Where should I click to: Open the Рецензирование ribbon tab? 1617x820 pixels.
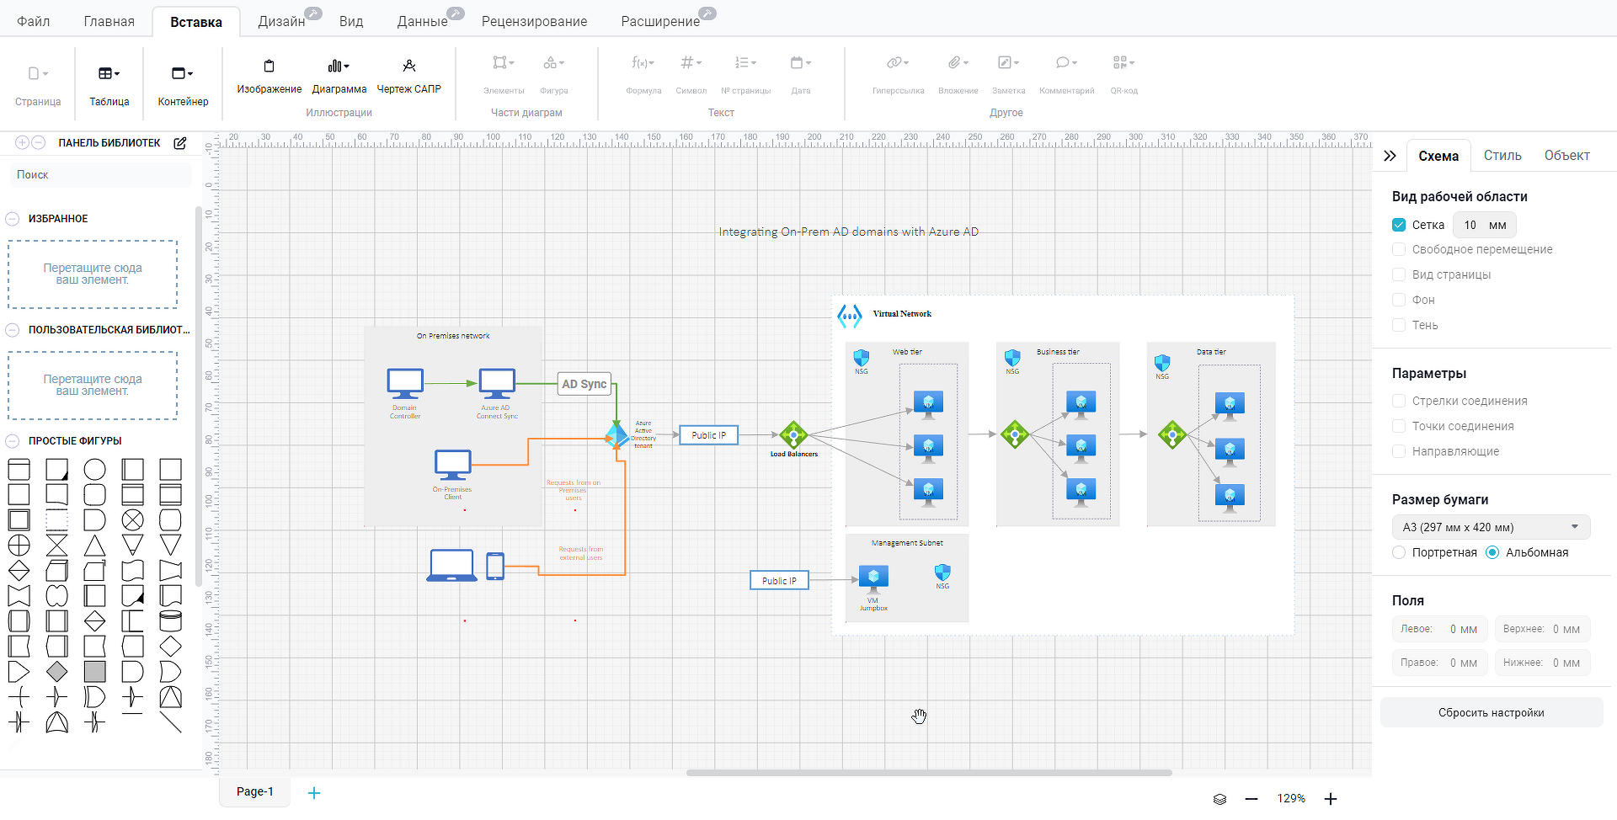point(534,22)
